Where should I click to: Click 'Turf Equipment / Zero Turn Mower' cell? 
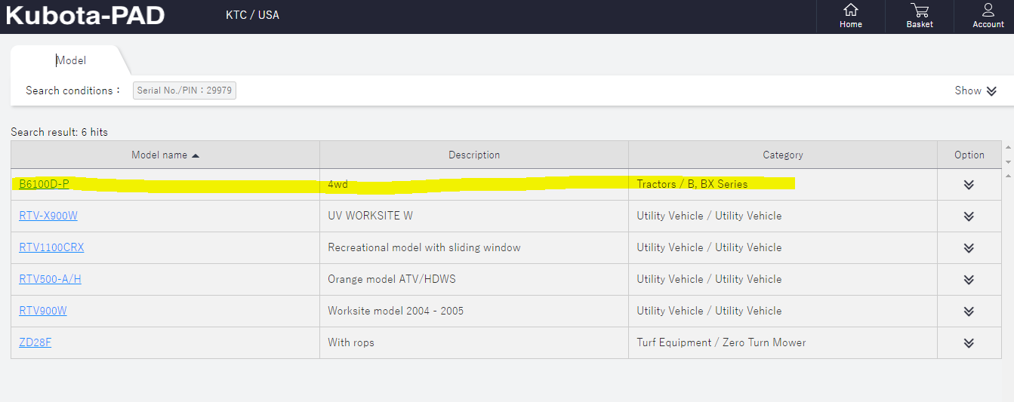tap(783, 342)
